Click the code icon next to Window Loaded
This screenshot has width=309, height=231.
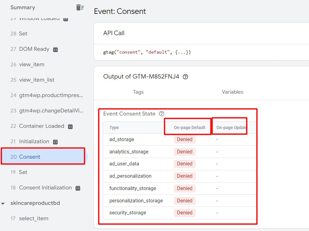65,18
